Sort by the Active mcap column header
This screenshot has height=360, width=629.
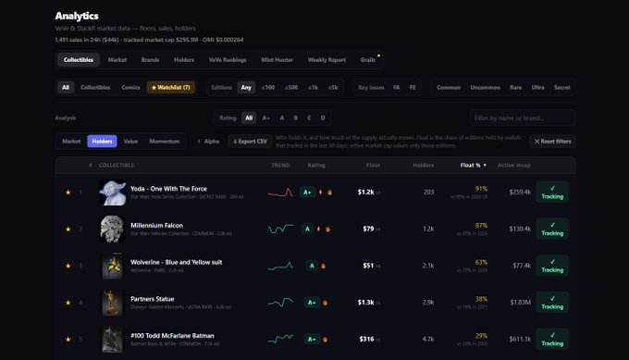tap(514, 166)
